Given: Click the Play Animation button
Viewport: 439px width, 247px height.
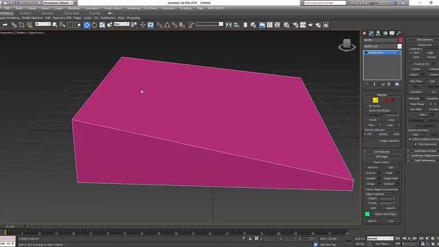Looking at the screenshot, I should (410, 239).
